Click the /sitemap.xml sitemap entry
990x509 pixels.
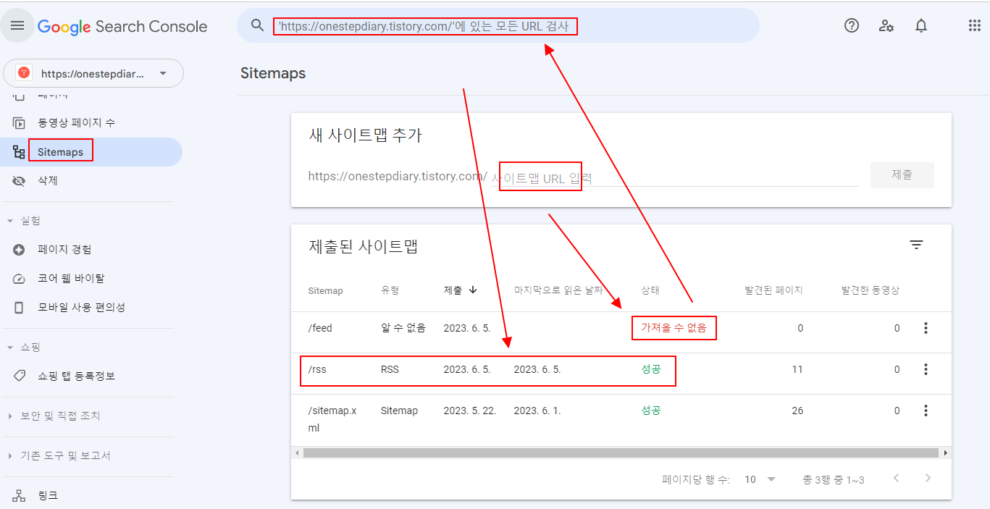[332, 419]
